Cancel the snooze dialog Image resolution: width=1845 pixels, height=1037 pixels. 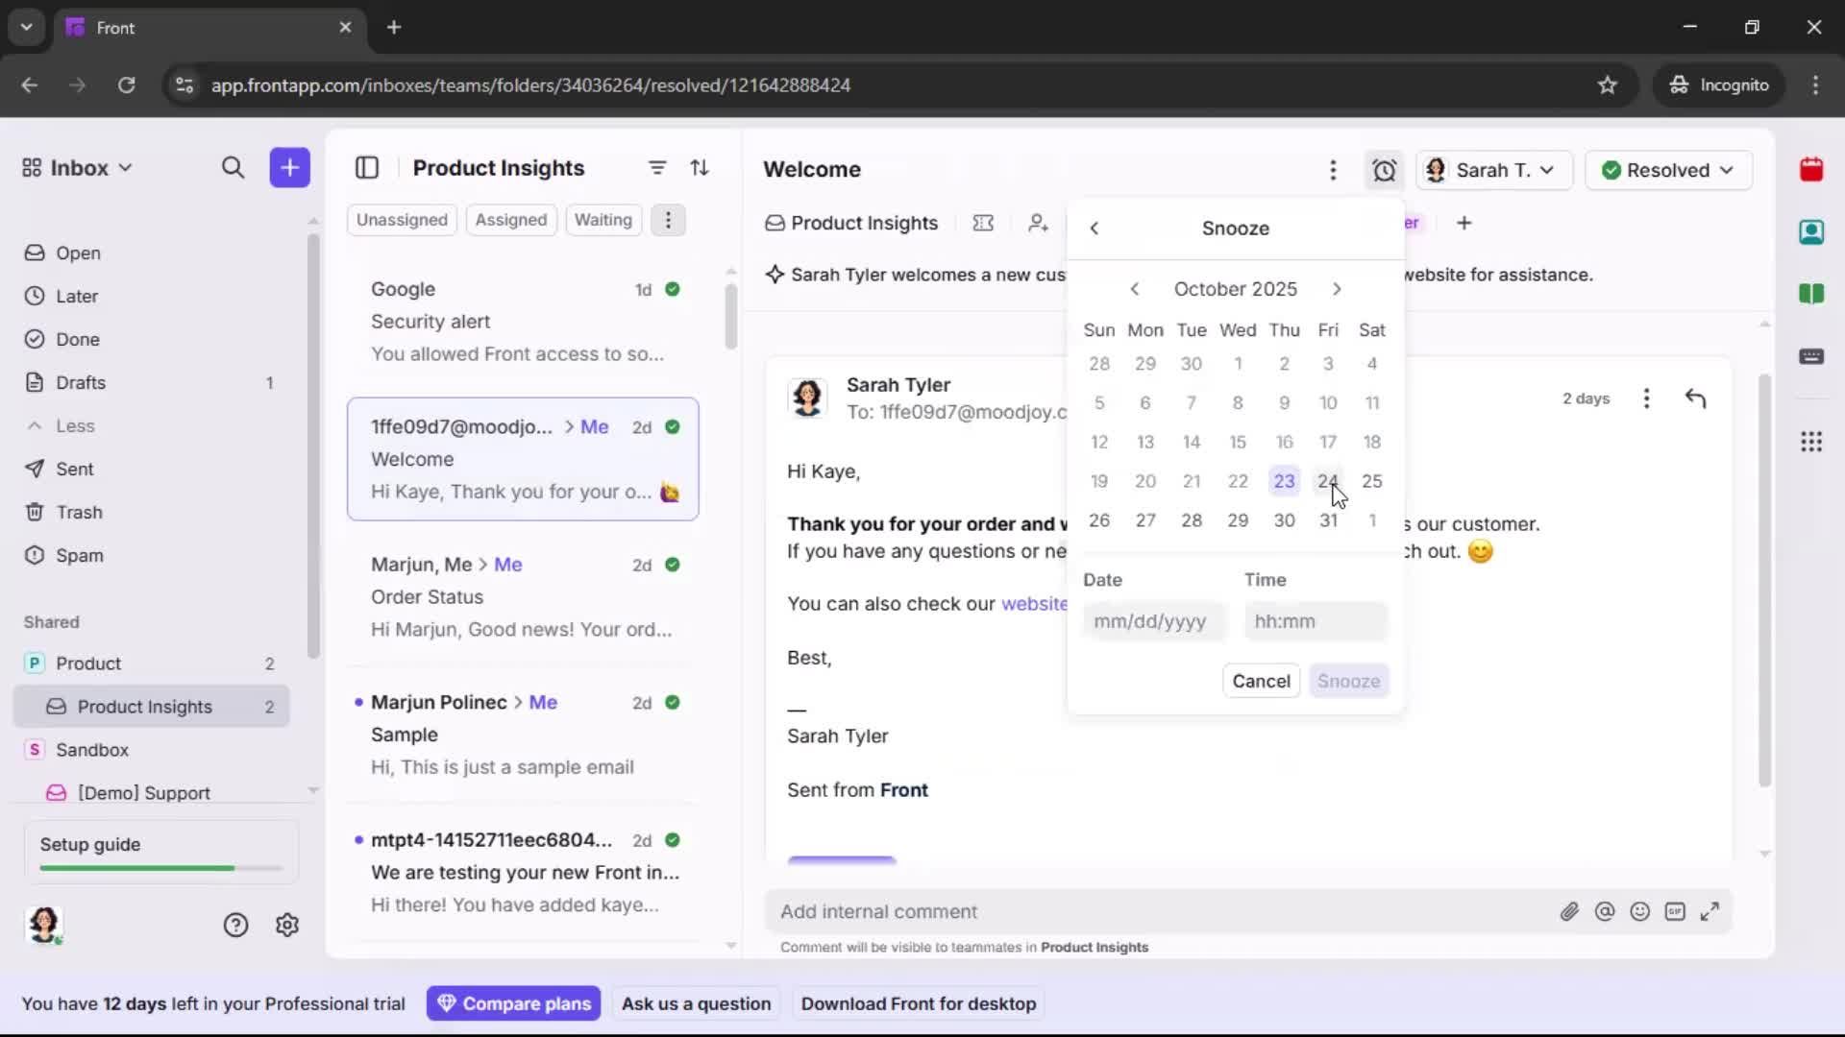(x=1261, y=681)
